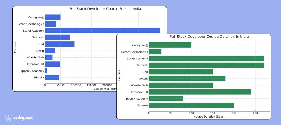The image size is (281, 125).
Task: Click the Testbook label in the fees chart
Action: (x=38, y=37)
